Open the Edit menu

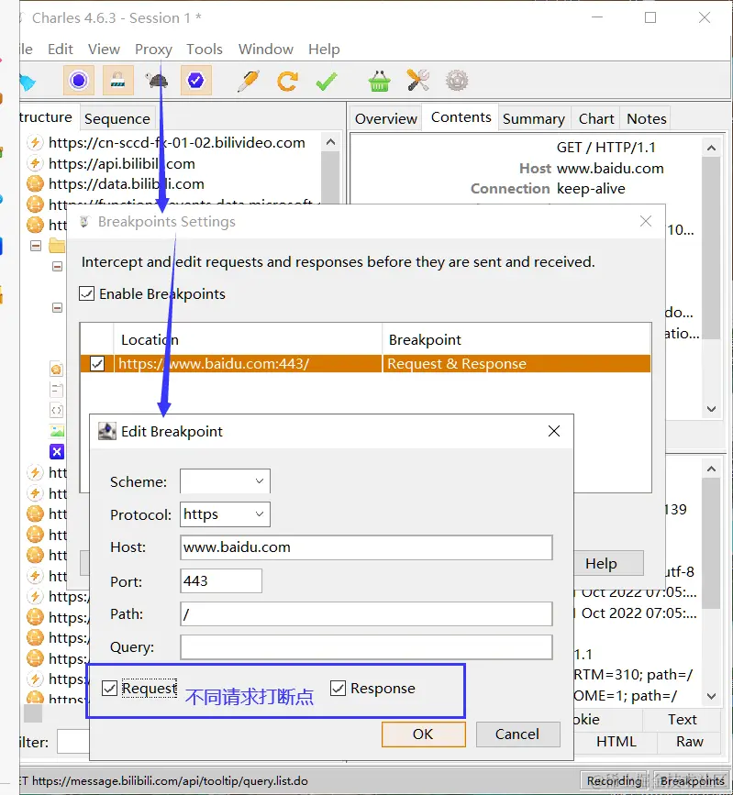pos(61,50)
